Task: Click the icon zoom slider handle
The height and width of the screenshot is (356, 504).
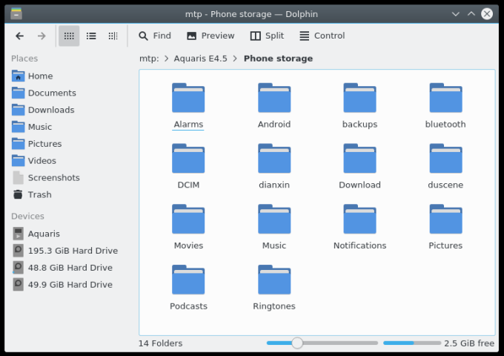Action: pos(297,343)
